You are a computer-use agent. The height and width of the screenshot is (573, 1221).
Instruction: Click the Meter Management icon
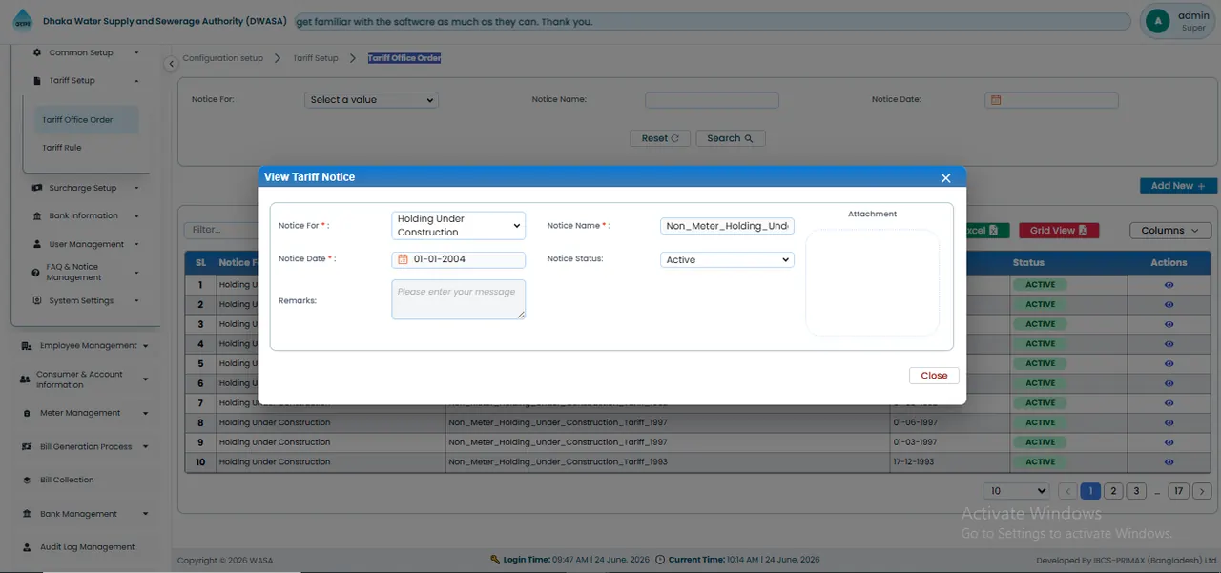(28, 413)
